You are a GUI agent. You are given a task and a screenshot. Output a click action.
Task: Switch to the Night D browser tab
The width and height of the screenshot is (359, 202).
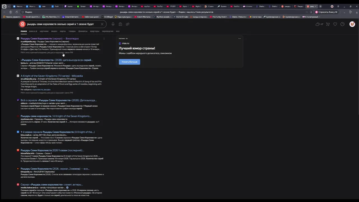pos(197,6)
